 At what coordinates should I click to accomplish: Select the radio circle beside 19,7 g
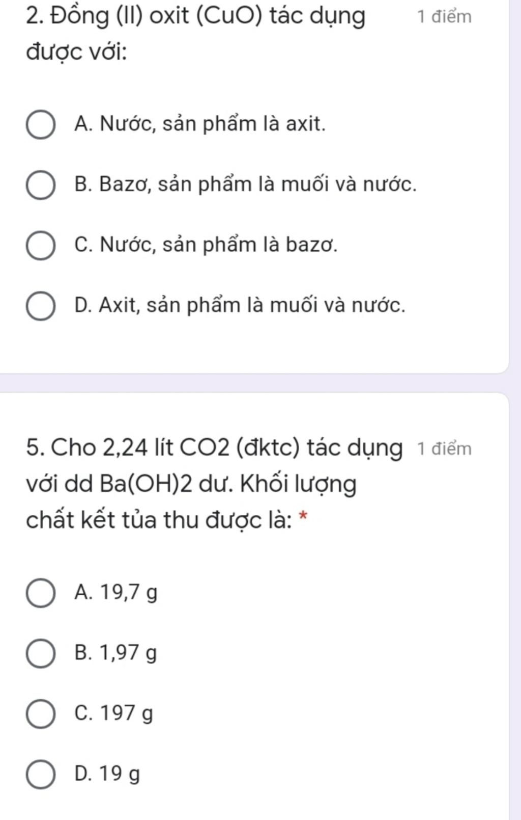tap(41, 593)
